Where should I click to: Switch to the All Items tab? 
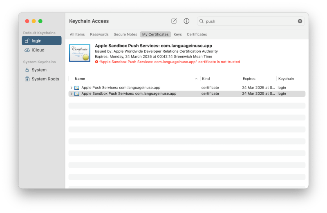point(77,34)
